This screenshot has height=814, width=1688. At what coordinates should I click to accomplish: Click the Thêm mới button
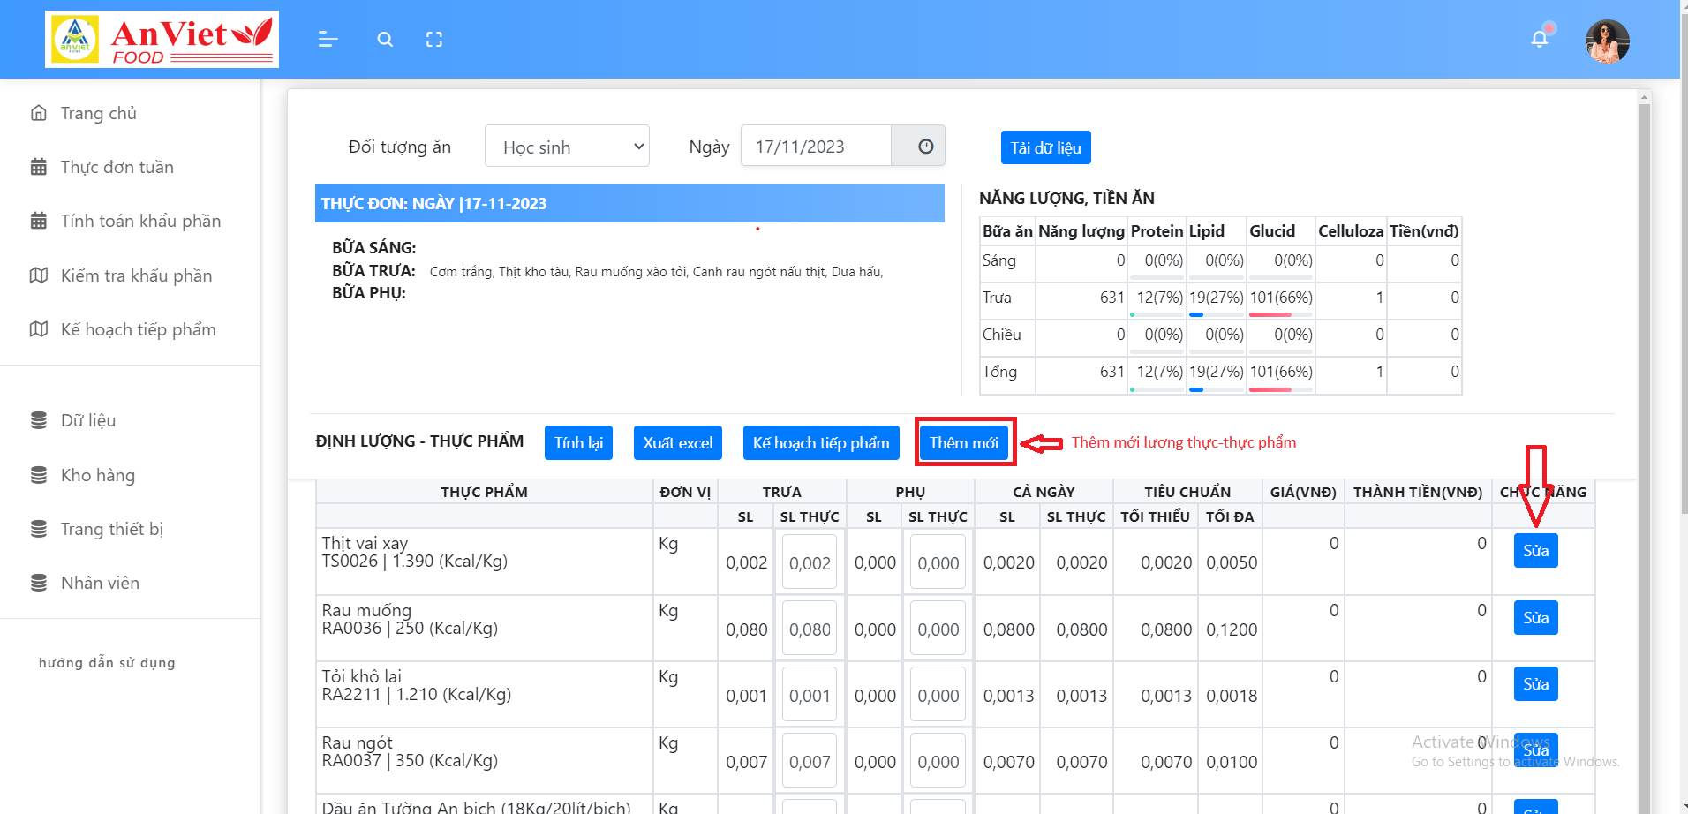click(x=963, y=442)
